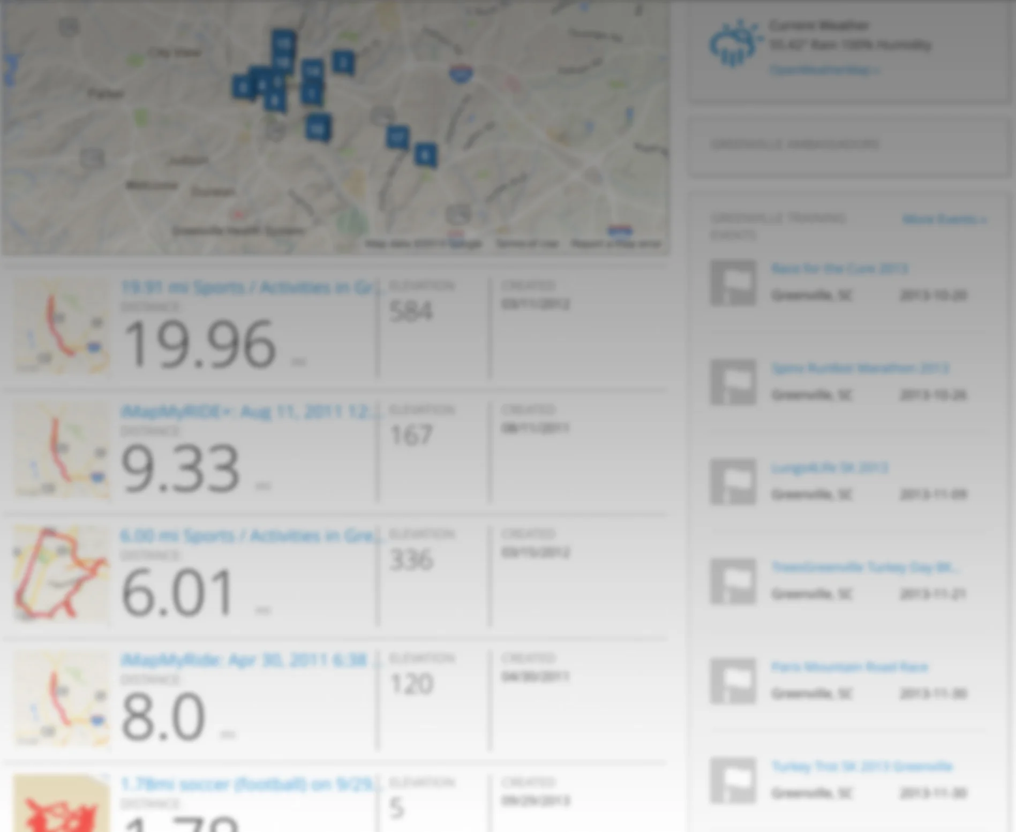The width and height of the screenshot is (1016, 832).
Task: Click the elevation value 120
Action: [x=411, y=684]
